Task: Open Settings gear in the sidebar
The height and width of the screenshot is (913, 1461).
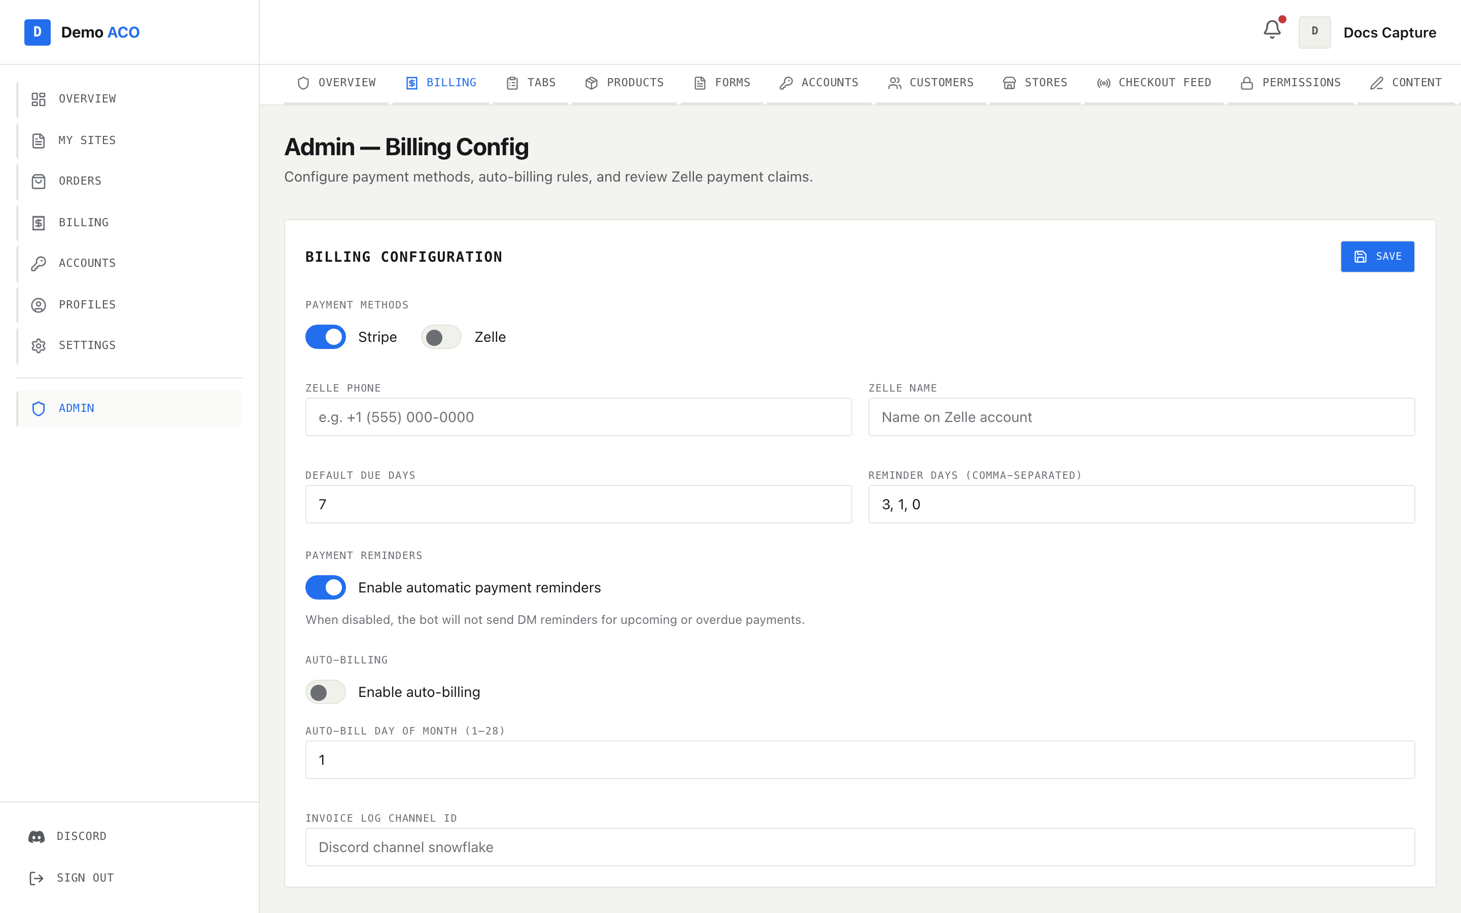Action: pos(129,345)
